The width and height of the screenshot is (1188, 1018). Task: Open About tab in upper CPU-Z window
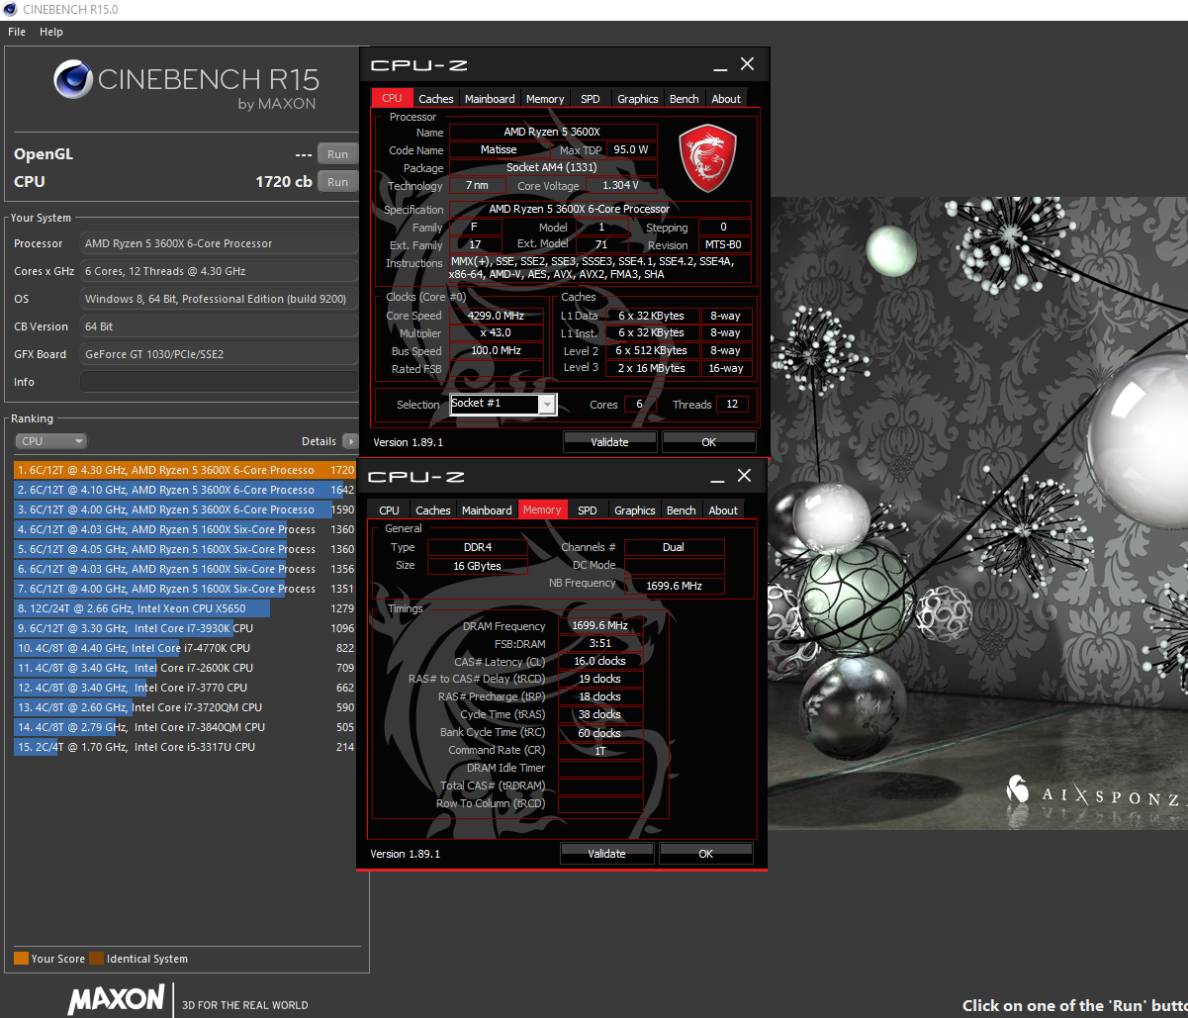726,99
